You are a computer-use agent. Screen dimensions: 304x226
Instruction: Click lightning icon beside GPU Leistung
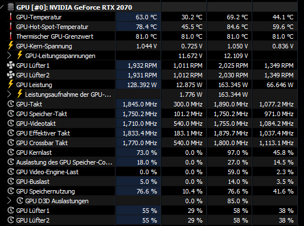pos(11,84)
